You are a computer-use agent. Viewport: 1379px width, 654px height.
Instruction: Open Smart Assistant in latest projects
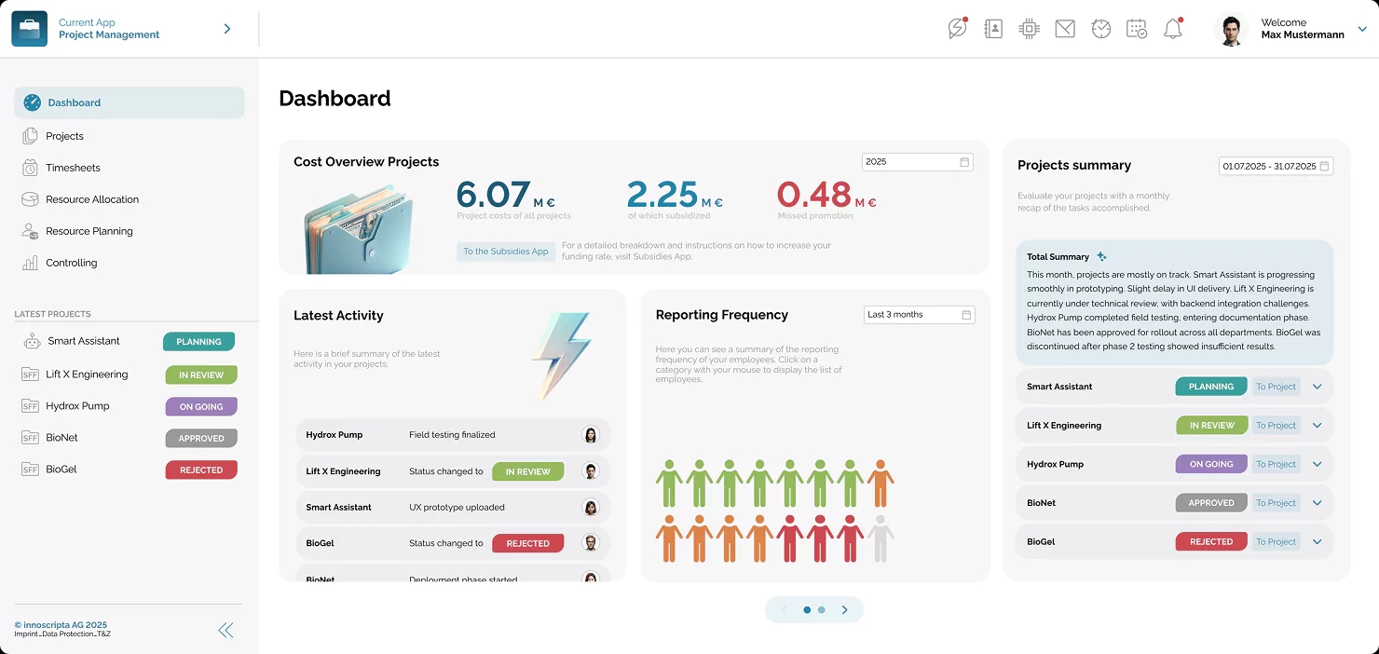(84, 341)
